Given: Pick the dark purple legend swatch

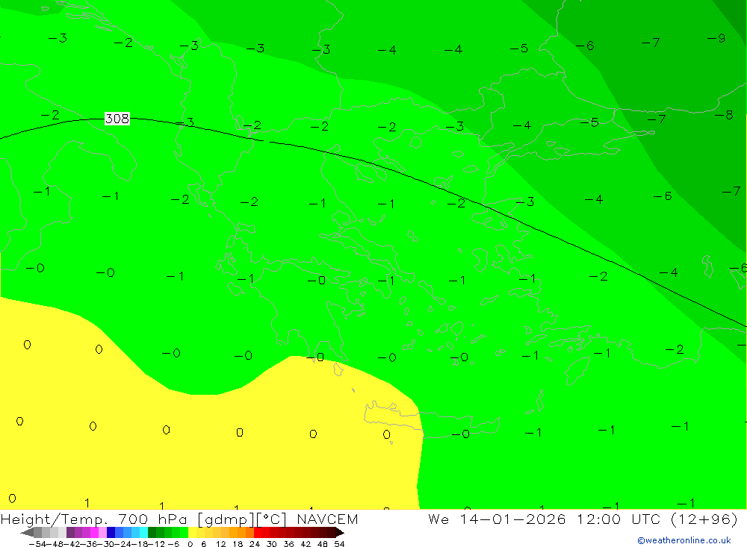Looking at the screenshot, I should [x=70, y=532].
